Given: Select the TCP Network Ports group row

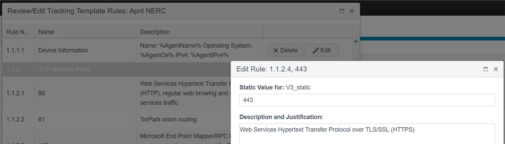Looking at the screenshot, I should click(116, 69).
